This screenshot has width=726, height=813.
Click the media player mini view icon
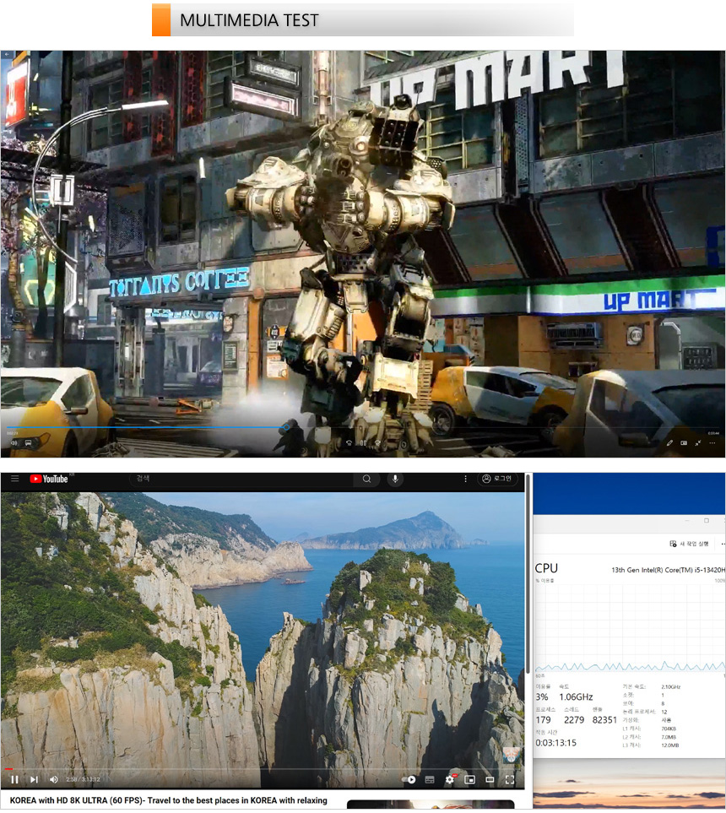pos(684,442)
